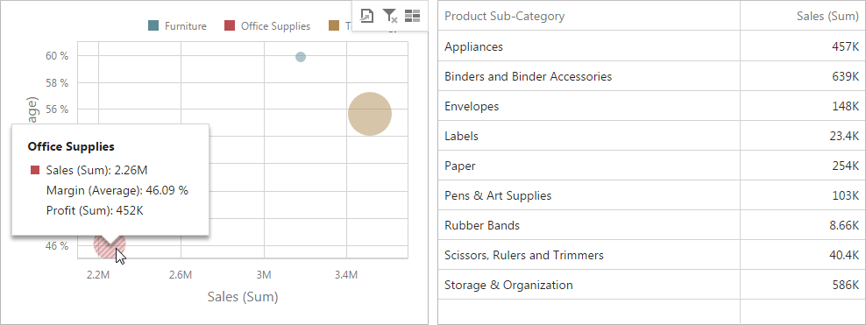Click the 23.4K sales value
This screenshot has width=866, height=325.
[844, 136]
